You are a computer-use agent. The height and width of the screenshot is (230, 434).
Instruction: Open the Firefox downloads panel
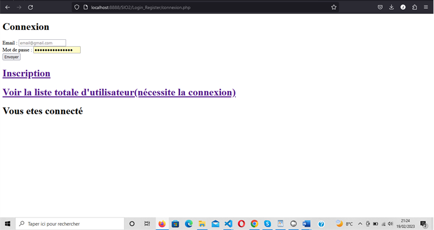pyautogui.click(x=391, y=7)
